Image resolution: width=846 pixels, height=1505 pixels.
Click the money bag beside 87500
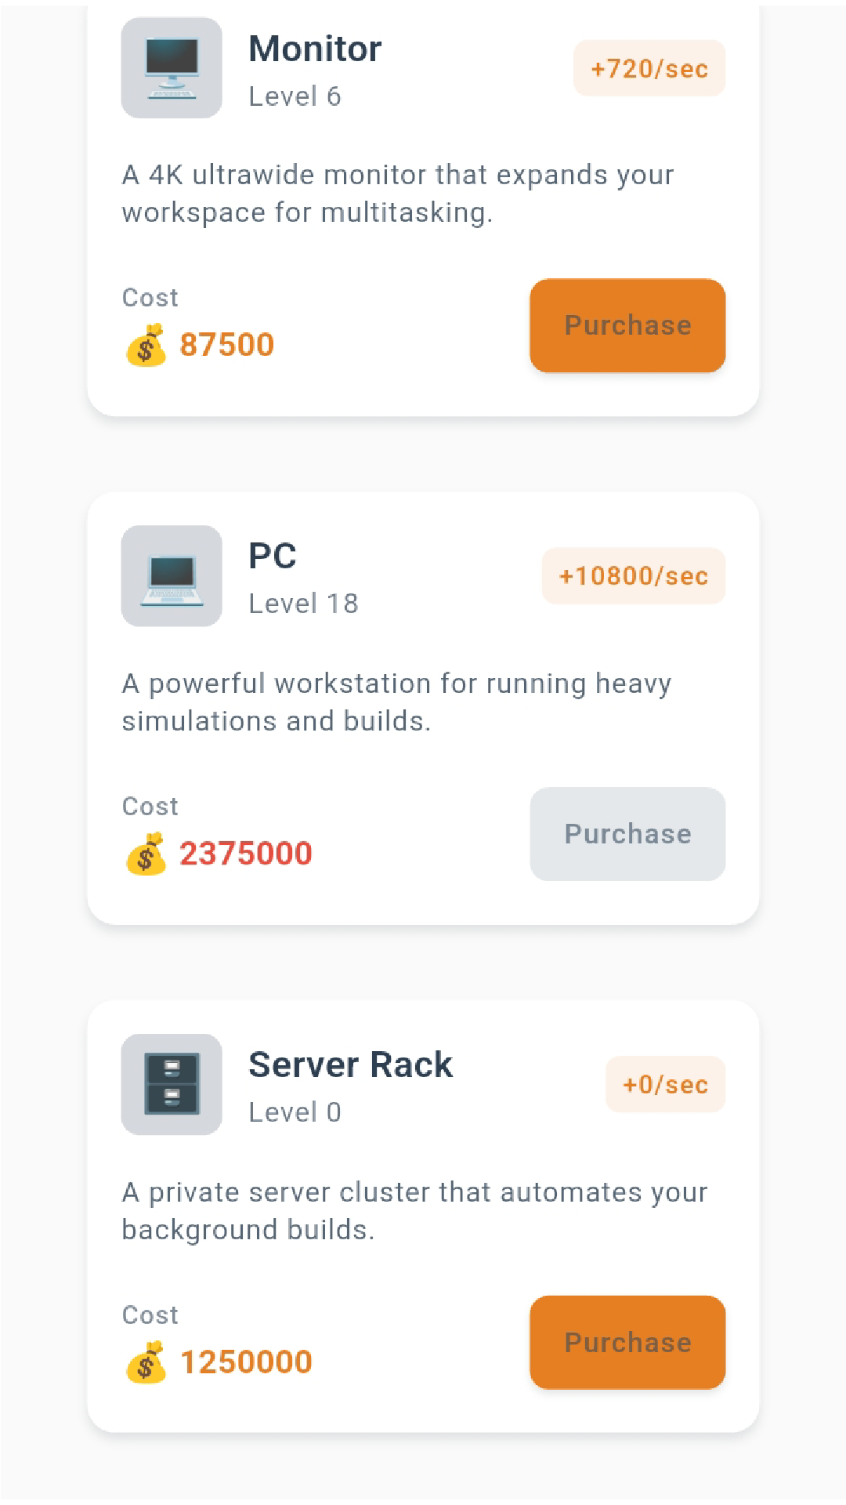(146, 343)
